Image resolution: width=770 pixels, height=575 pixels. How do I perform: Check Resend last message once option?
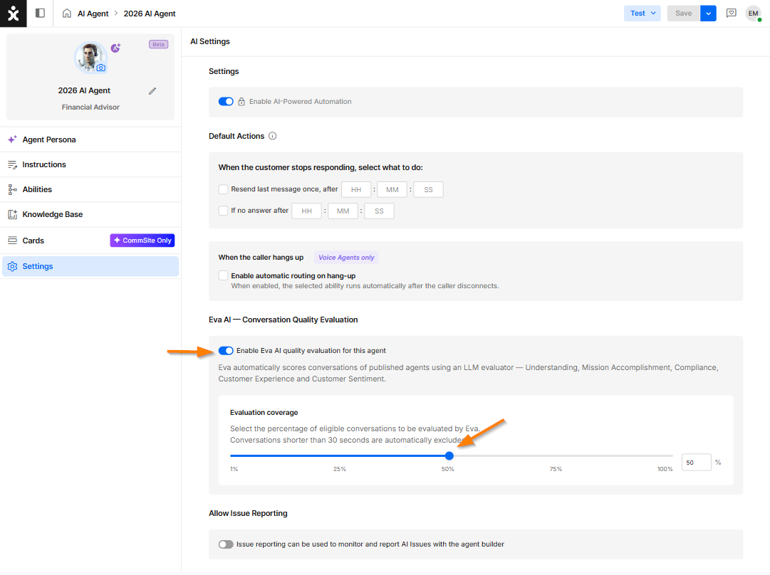tap(224, 189)
